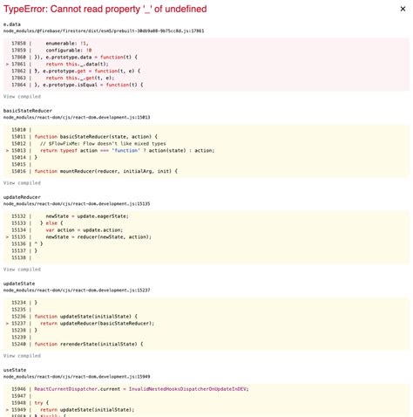The width and height of the screenshot is (413, 417).
Task: Click line 17859 configurable property
Action: [69, 51]
